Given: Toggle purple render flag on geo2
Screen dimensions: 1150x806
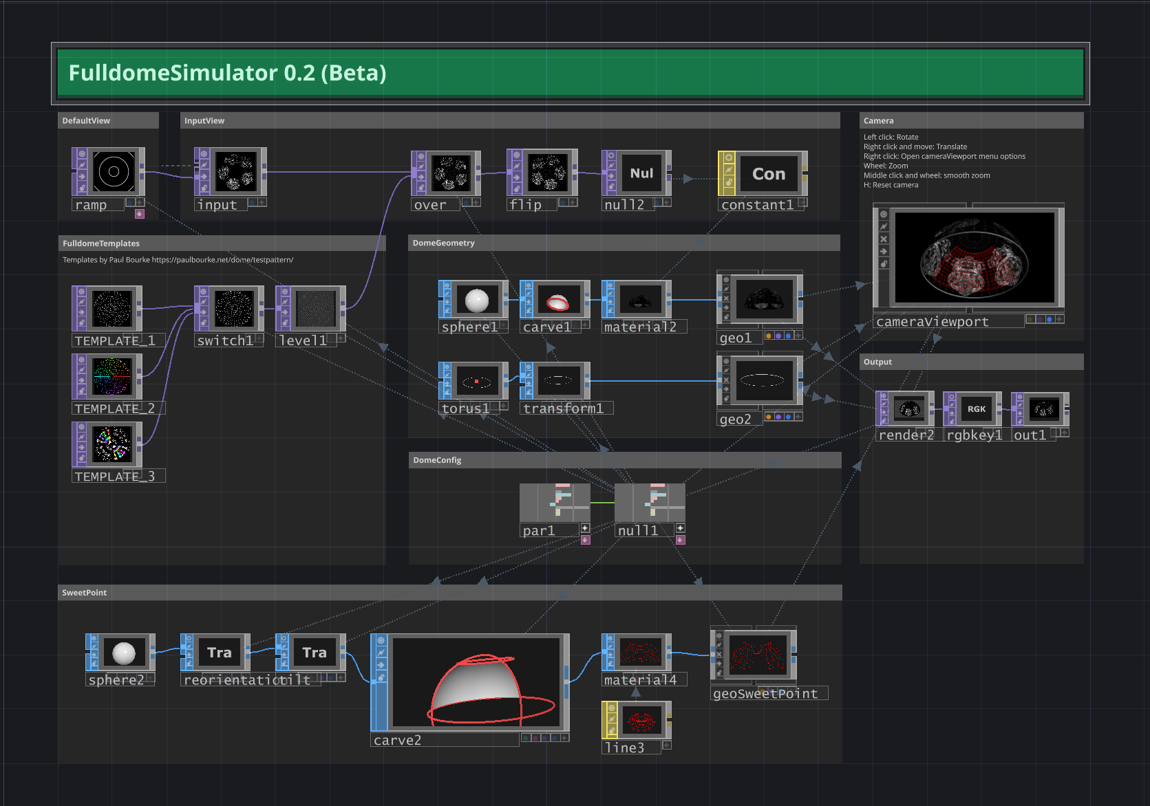Looking at the screenshot, I should [778, 417].
